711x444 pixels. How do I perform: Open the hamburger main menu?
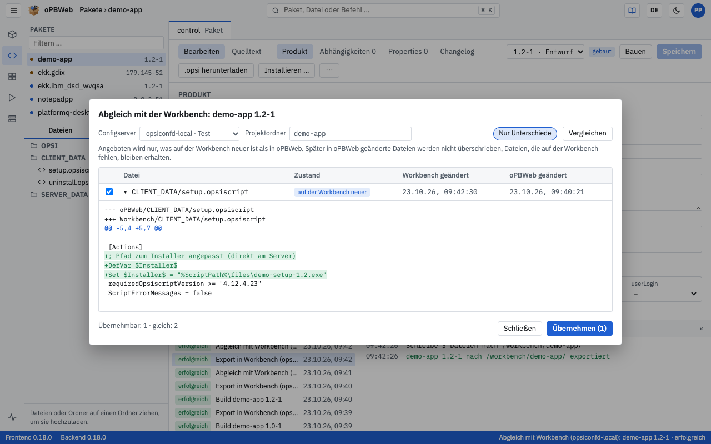(x=14, y=10)
